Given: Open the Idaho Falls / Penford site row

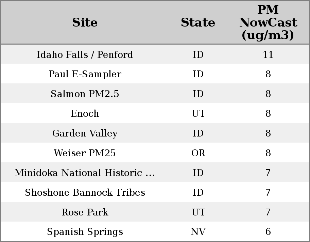Looking at the screenshot, I should pyautogui.click(x=85, y=54).
